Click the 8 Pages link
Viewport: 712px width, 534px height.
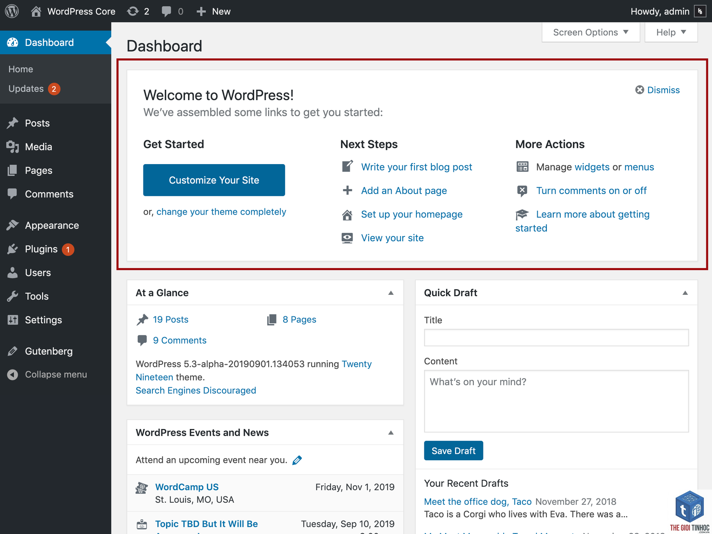299,320
